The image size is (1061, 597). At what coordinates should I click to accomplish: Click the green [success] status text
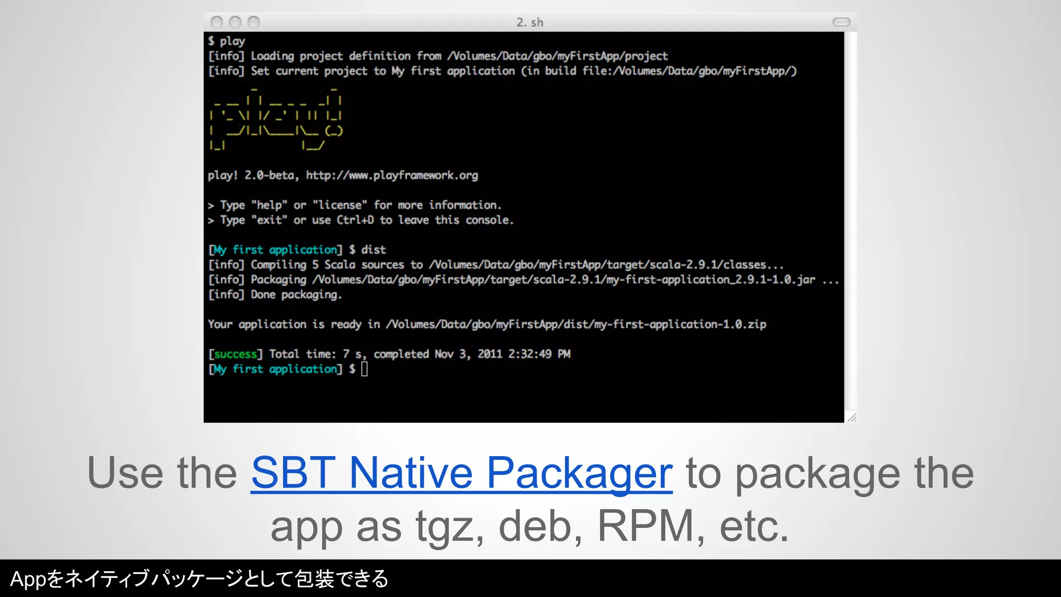(235, 354)
